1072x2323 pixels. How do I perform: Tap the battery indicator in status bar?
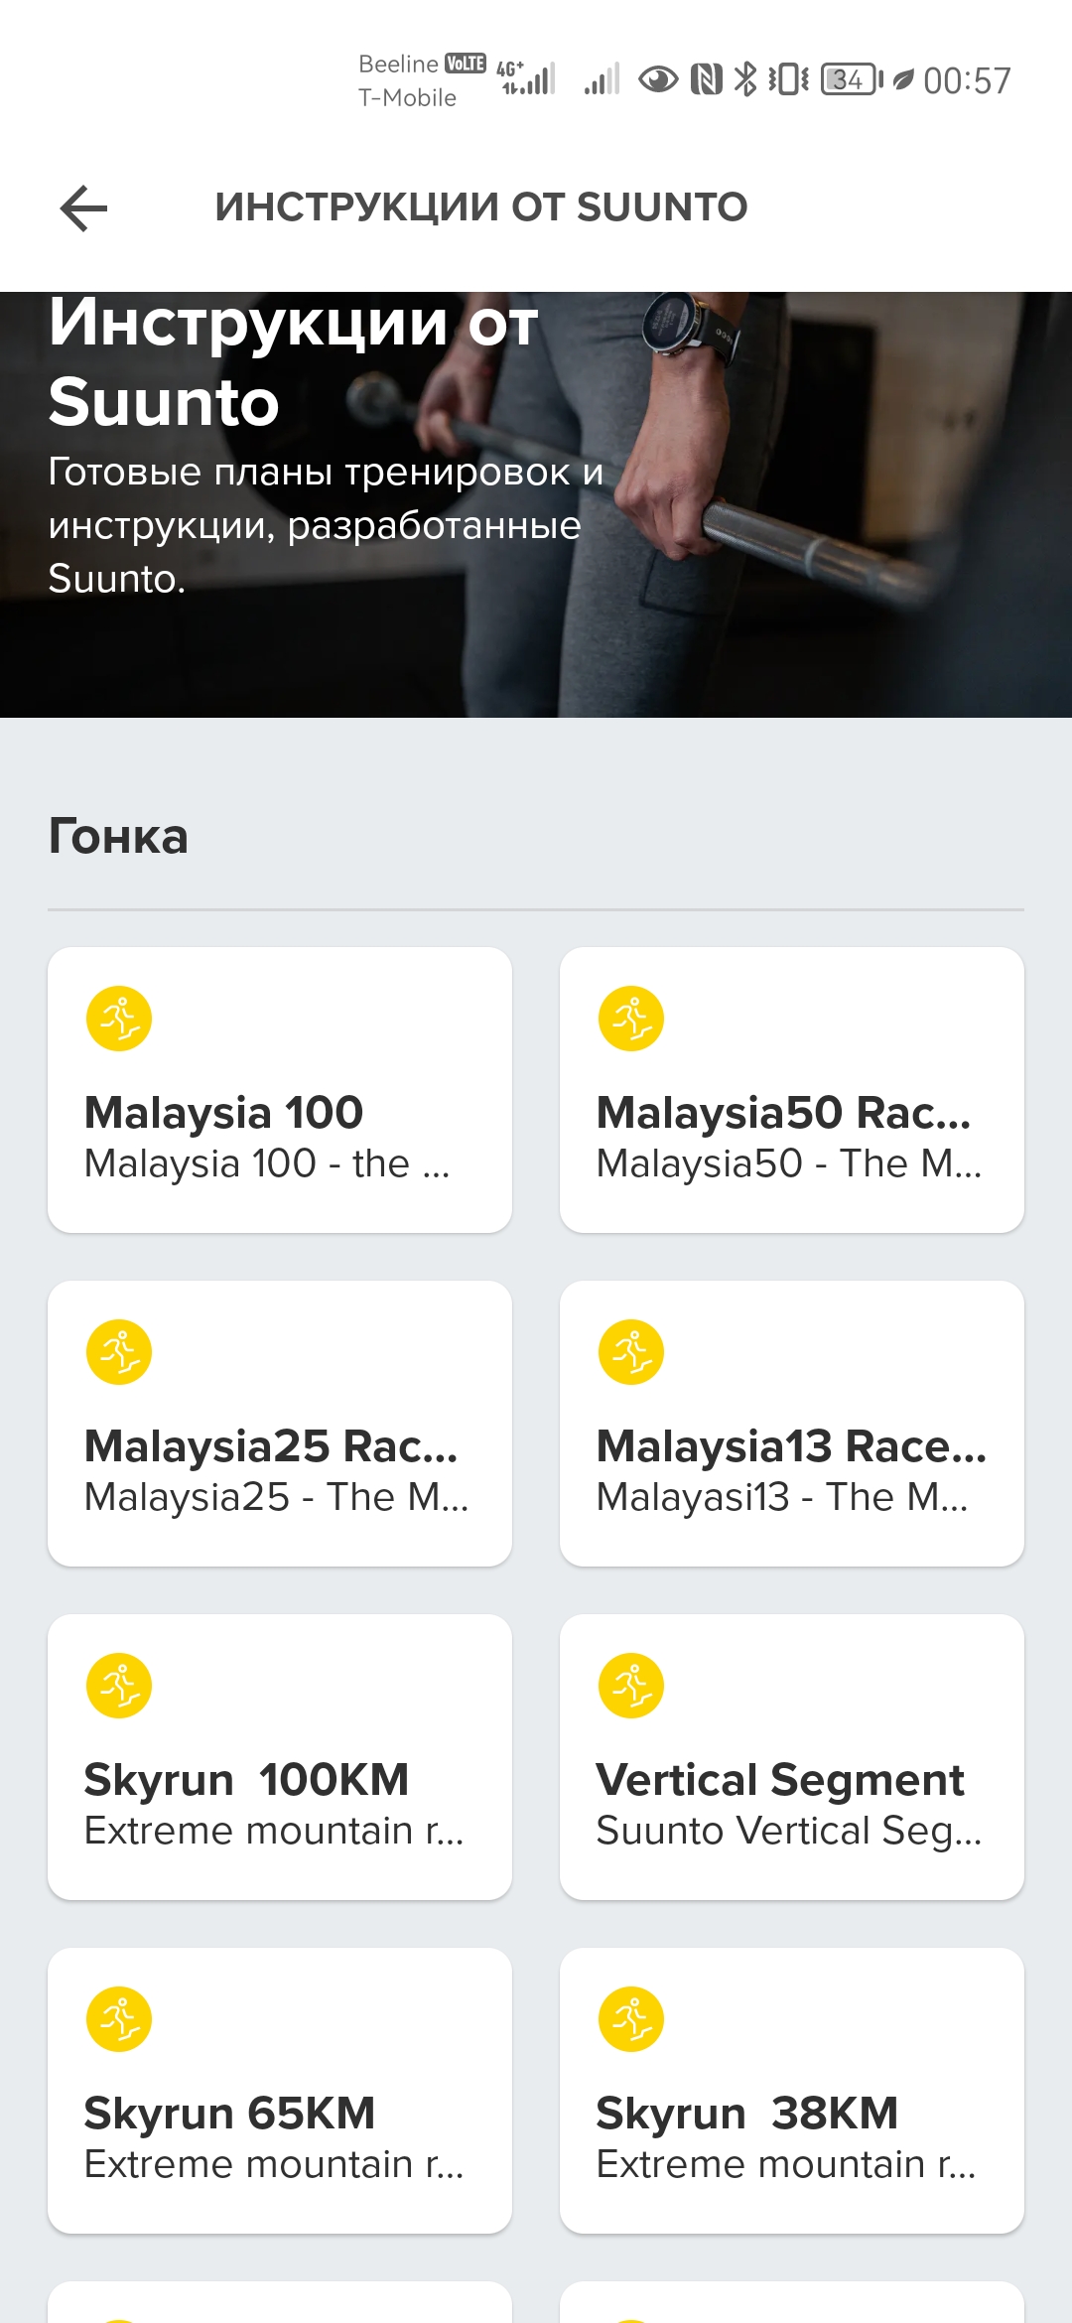pos(851,79)
